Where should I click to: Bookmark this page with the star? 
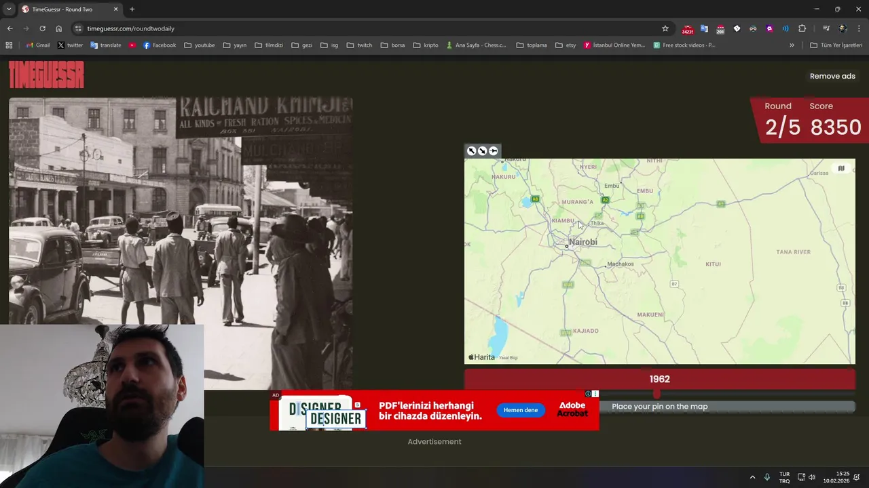click(665, 28)
